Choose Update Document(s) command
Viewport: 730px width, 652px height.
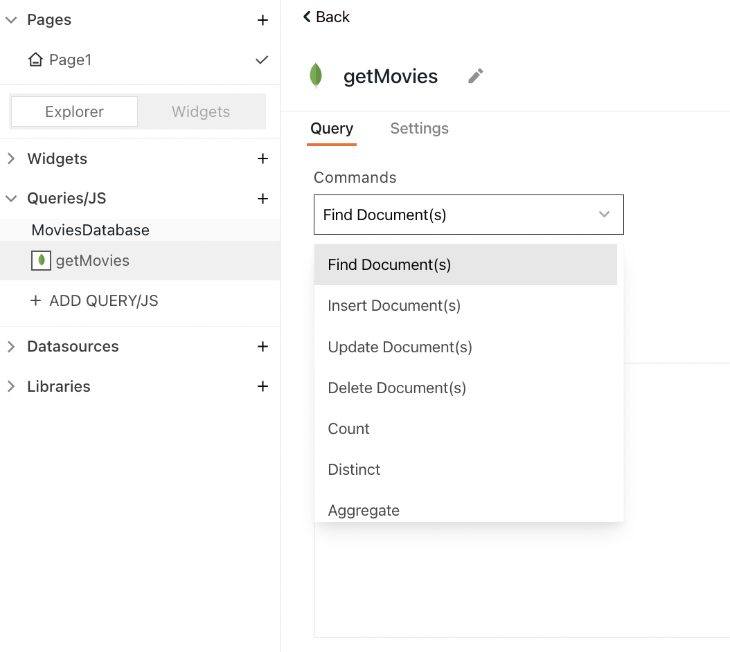[x=465, y=347]
